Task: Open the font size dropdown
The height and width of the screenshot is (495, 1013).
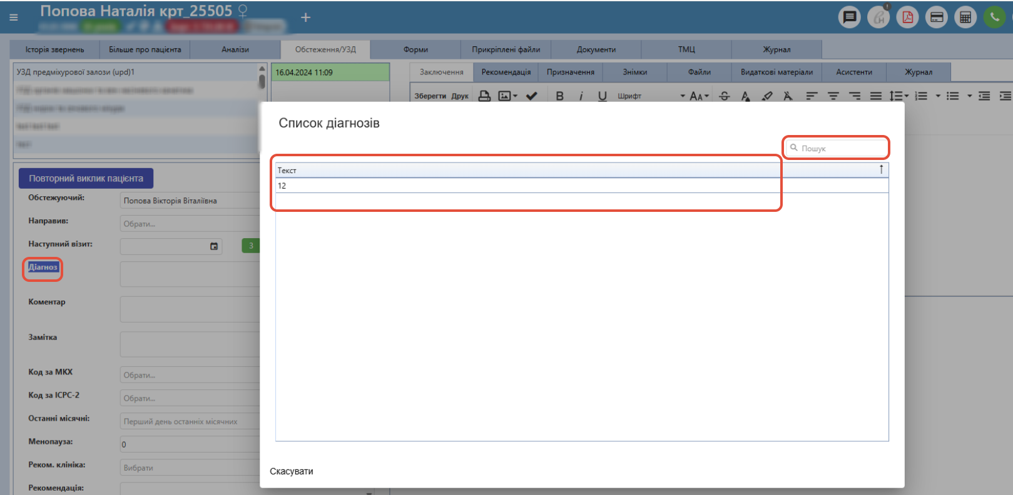Action: 699,96
